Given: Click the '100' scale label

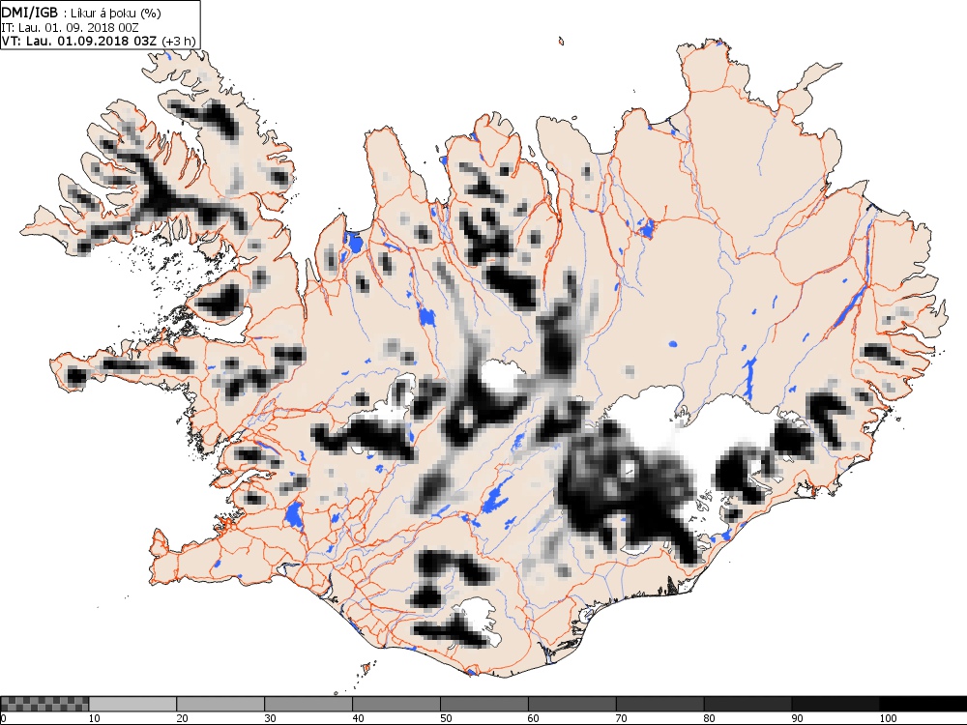Looking at the screenshot, I should click(x=888, y=718).
